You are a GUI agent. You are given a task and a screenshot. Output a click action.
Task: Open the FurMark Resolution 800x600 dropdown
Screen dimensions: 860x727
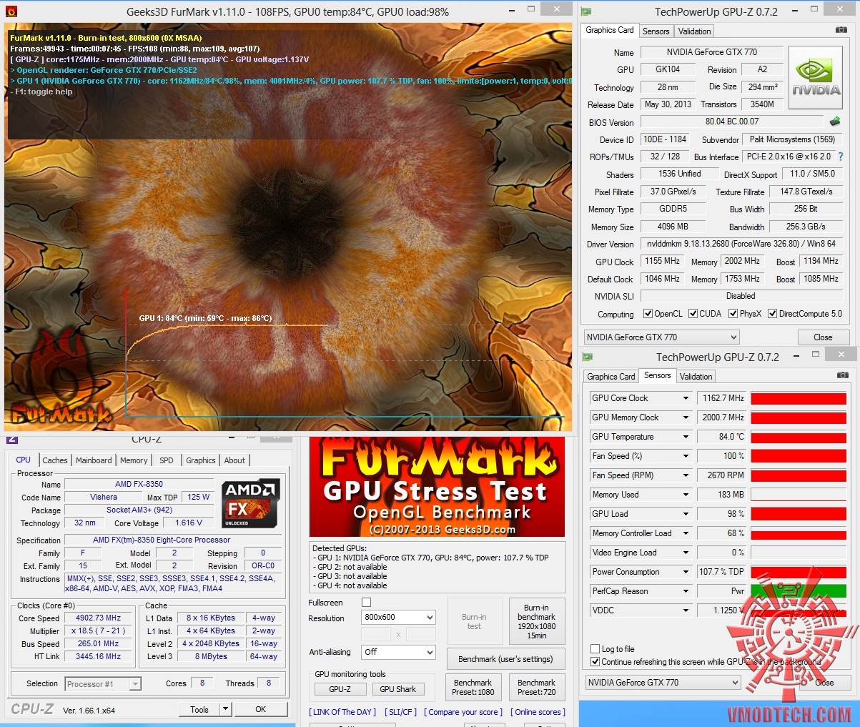(x=398, y=617)
